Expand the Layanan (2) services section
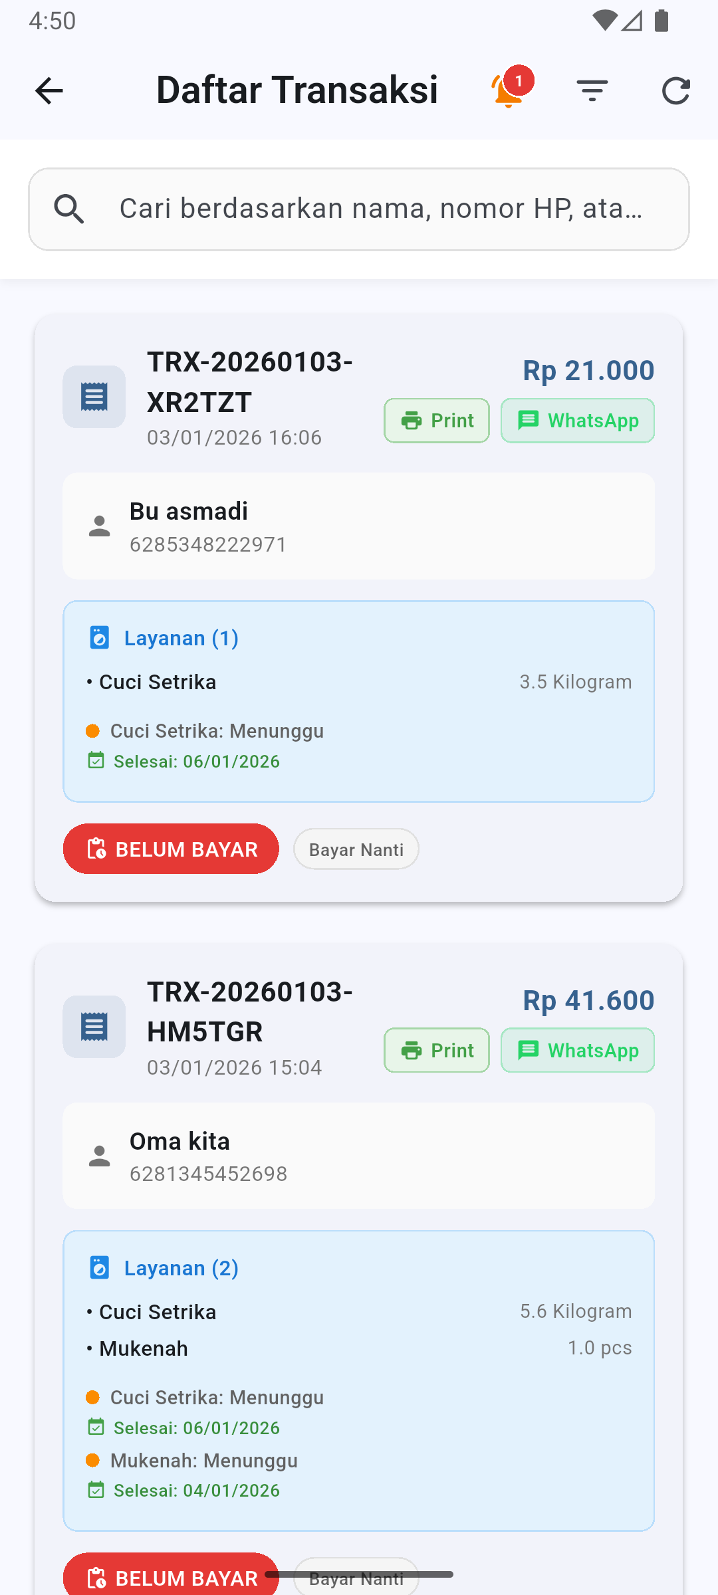Image resolution: width=718 pixels, height=1595 pixels. [181, 1268]
